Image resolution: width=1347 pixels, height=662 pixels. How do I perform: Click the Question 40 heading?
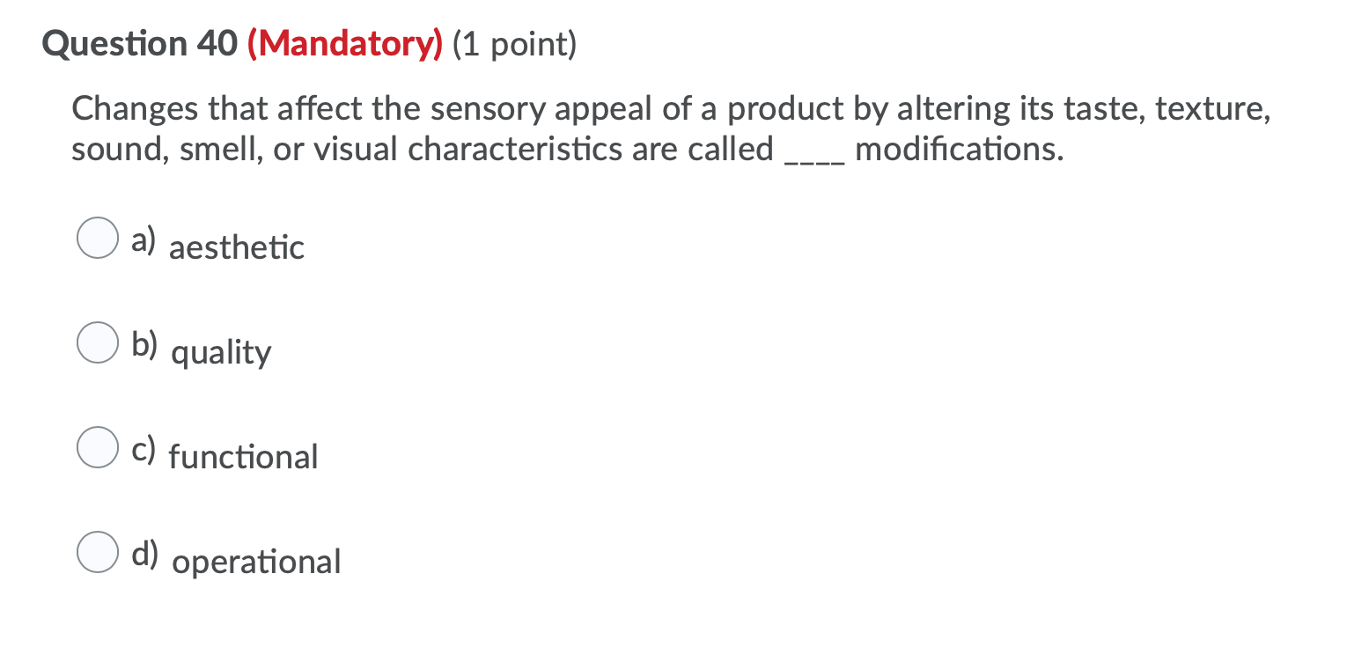click(x=140, y=43)
